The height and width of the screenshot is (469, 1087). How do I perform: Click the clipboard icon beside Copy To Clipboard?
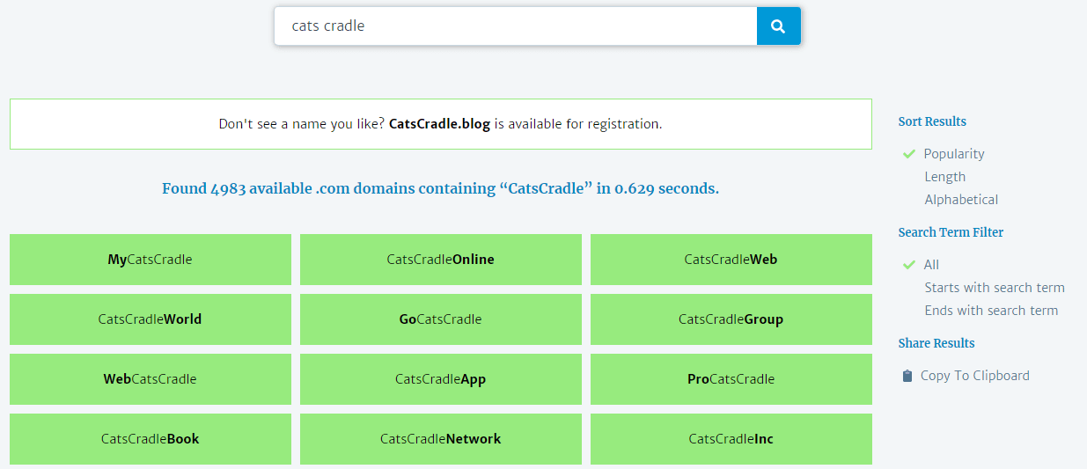click(x=907, y=376)
